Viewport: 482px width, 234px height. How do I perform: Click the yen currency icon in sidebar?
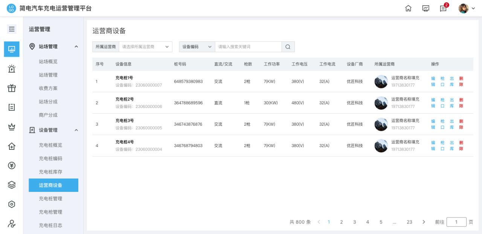(12, 166)
